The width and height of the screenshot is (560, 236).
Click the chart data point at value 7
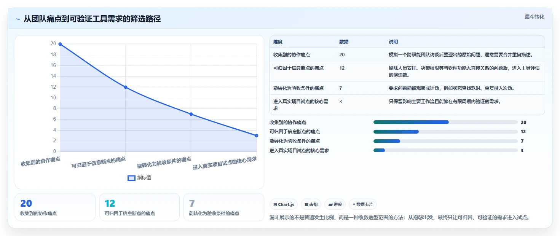[191, 114]
